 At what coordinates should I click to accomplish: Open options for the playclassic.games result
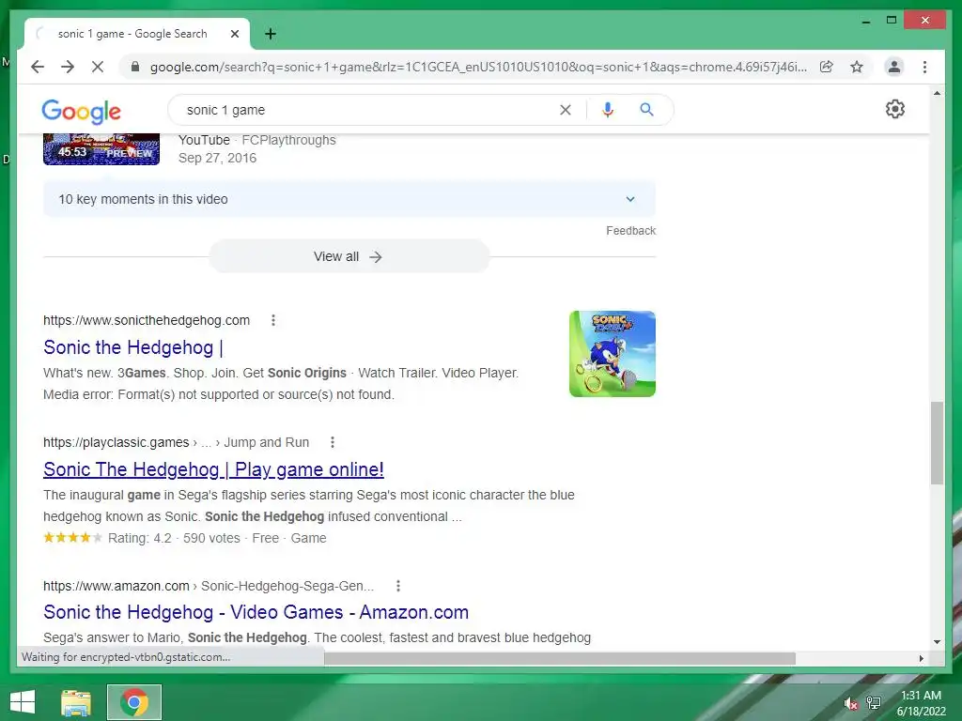pos(332,442)
